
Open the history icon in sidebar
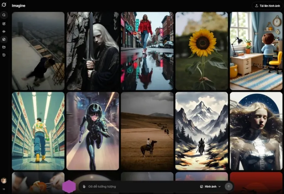(x=4, y=55)
